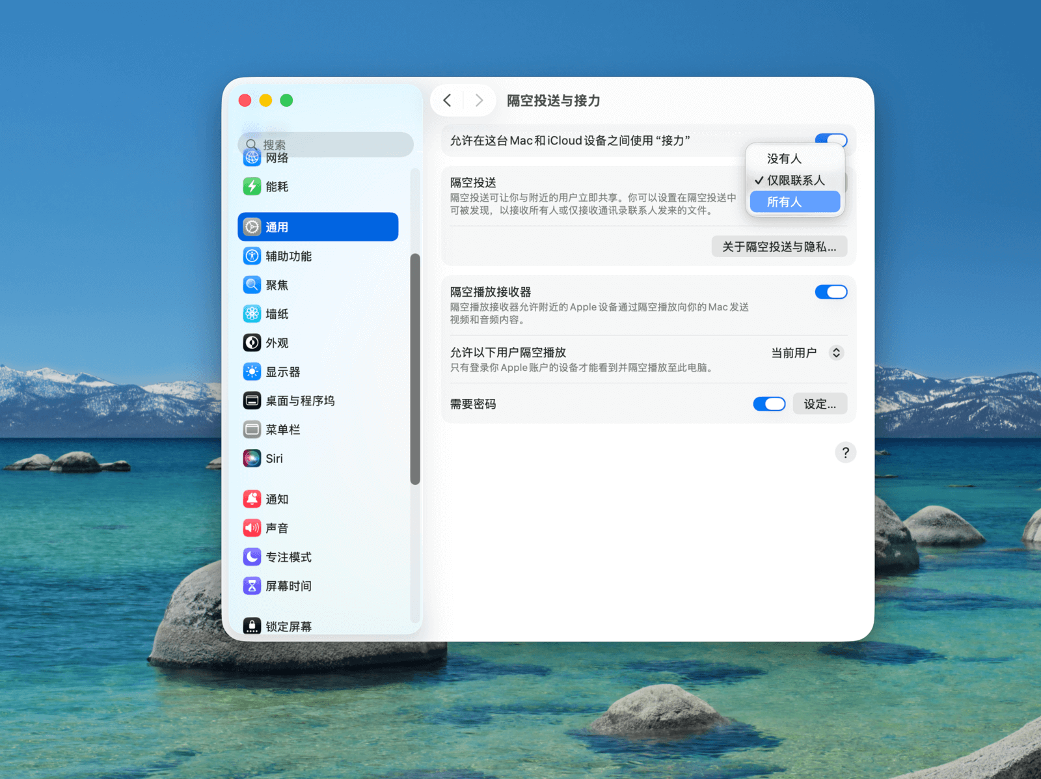Go back with the left chevron
This screenshot has width=1041, height=779.
click(x=447, y=100)
